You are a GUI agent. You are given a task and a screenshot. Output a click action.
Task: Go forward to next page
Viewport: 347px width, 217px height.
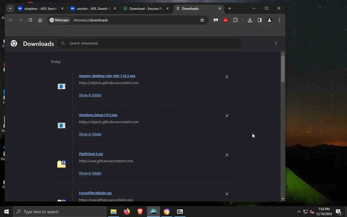click(x=21, y=20)
